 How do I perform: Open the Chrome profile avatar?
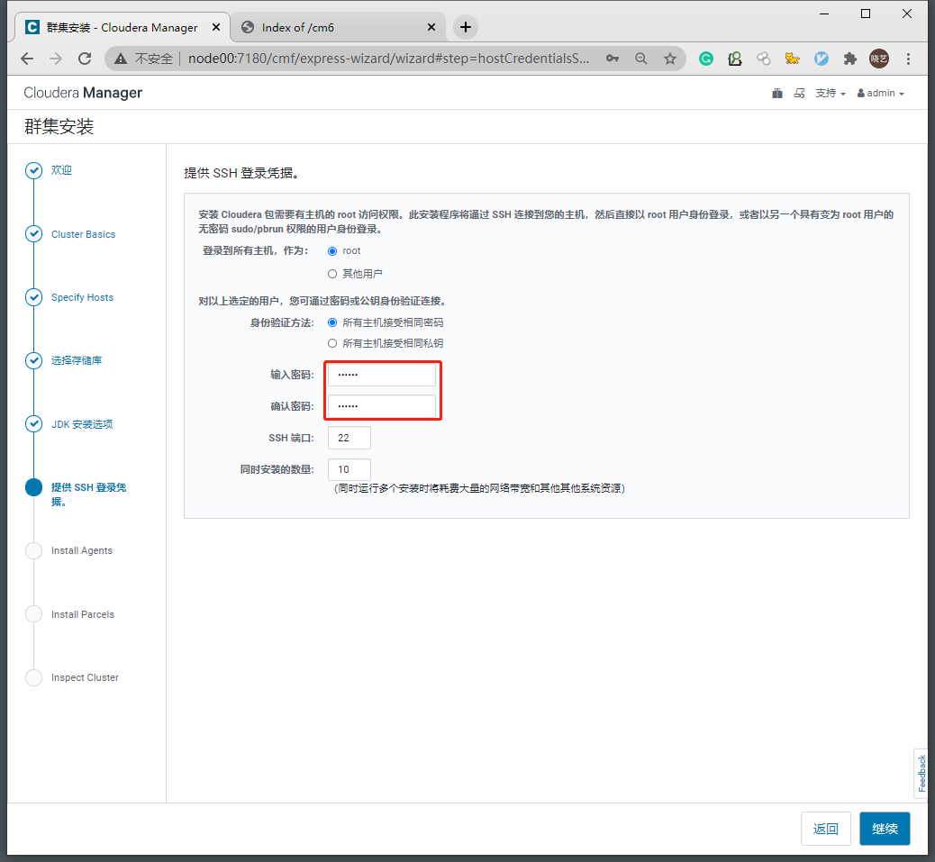(879, 59)
